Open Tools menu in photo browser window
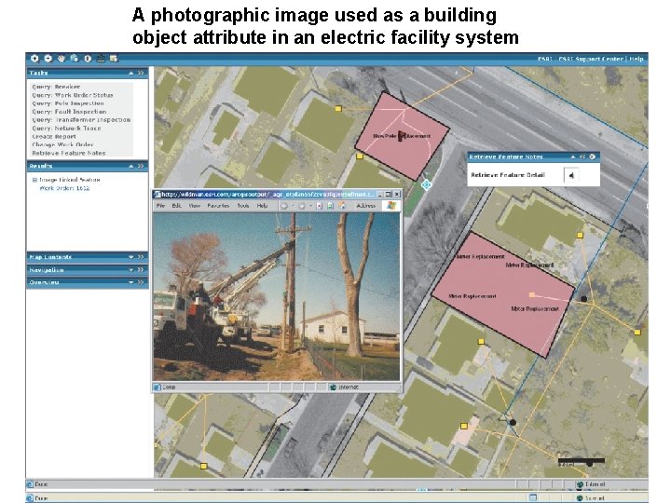Image resolution: width=671 pixels, height=503 pixels. [x=243, y=206]
